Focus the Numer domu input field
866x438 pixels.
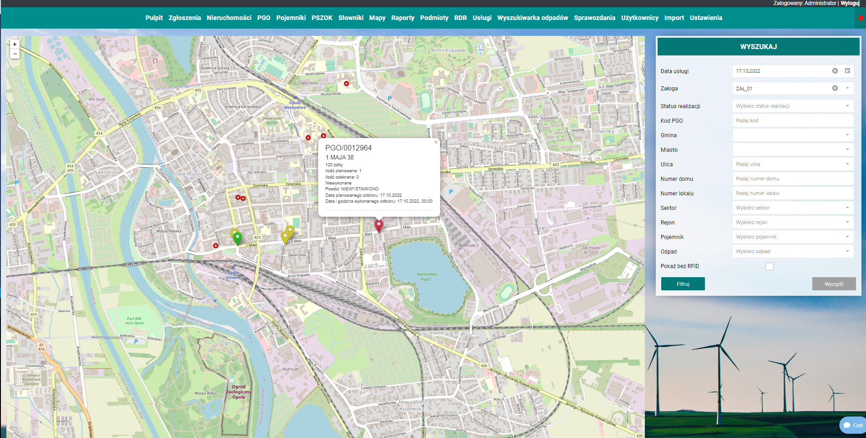click(x=793, y=179)
